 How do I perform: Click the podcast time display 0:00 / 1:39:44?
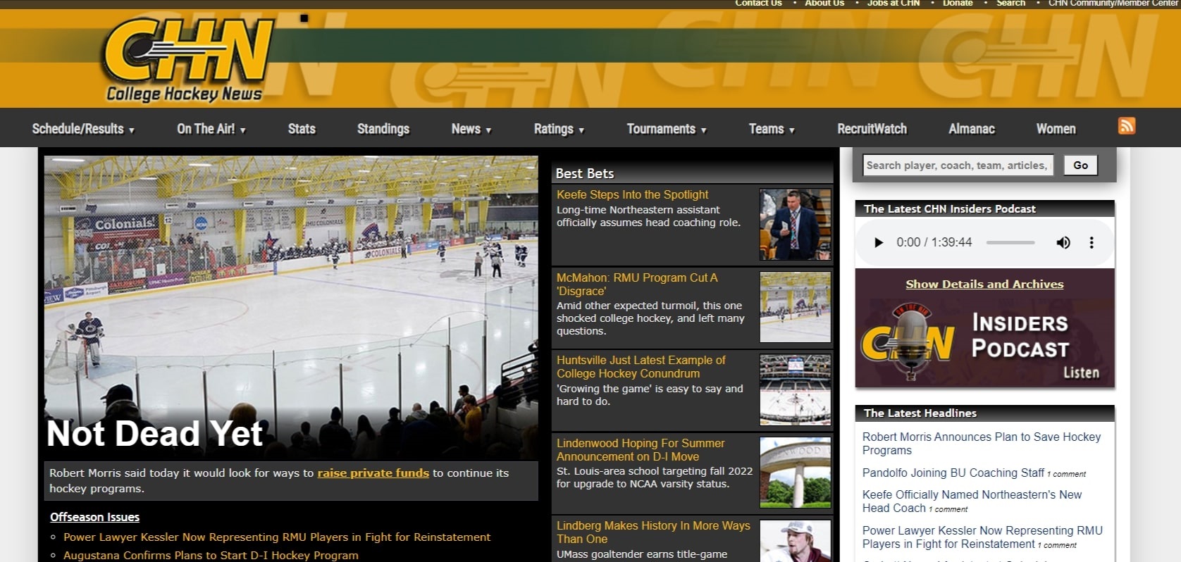934,242
